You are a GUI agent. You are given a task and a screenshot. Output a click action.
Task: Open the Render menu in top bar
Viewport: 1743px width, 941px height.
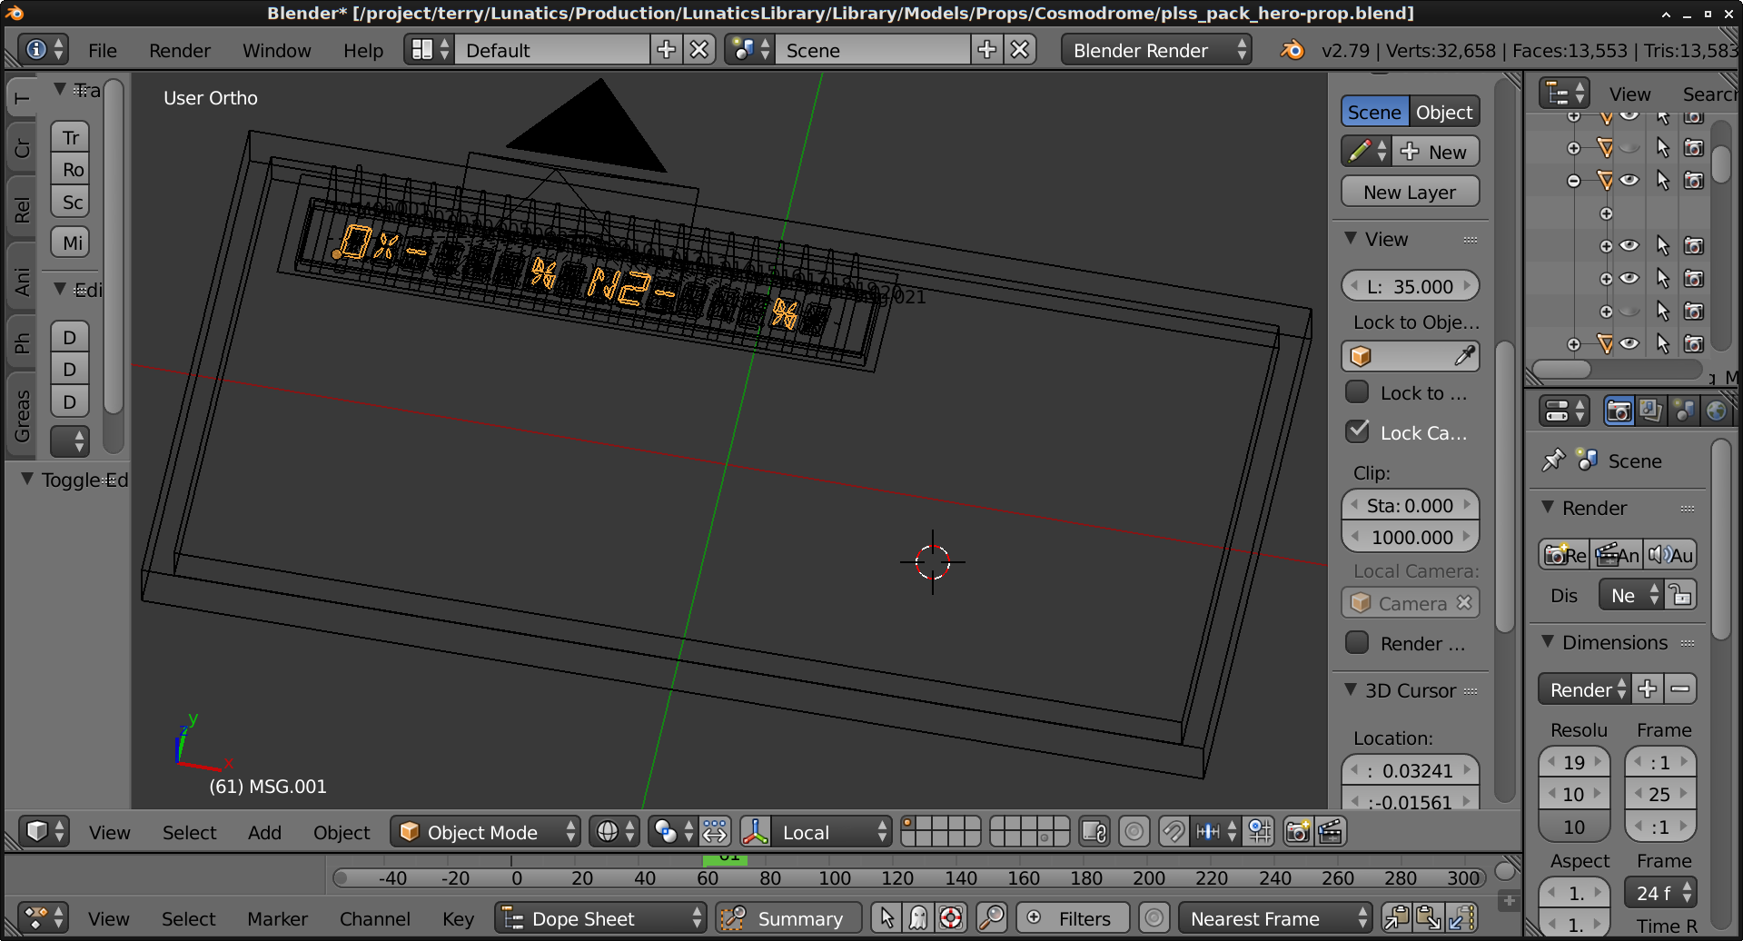[179, 51]
